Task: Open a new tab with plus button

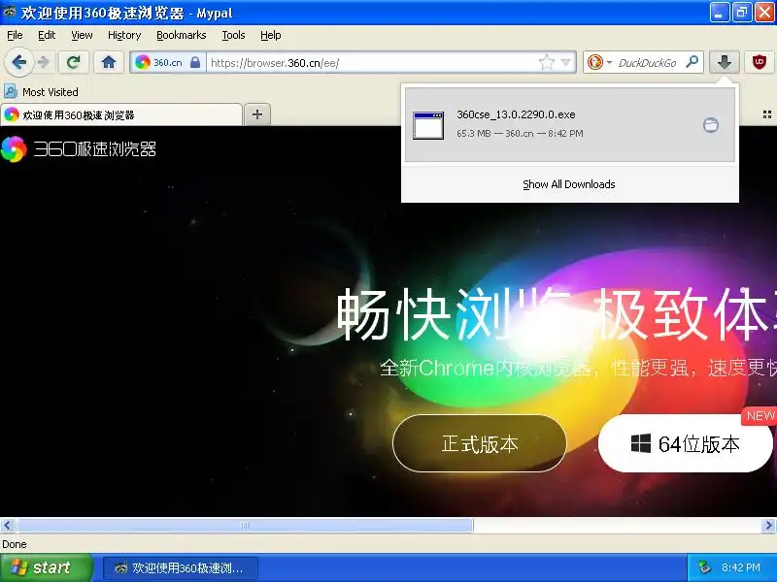Action: [257, 114]
